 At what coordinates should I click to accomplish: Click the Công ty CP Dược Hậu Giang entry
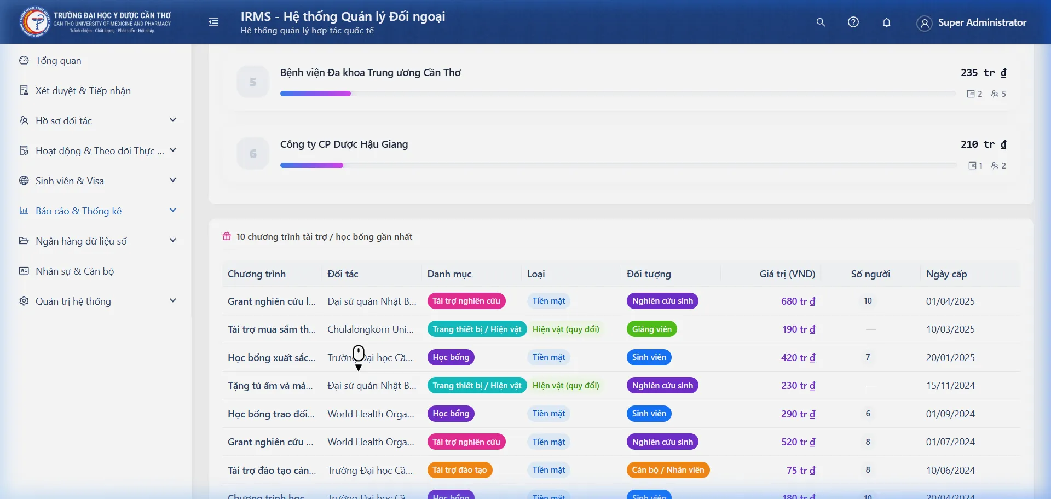344,144
